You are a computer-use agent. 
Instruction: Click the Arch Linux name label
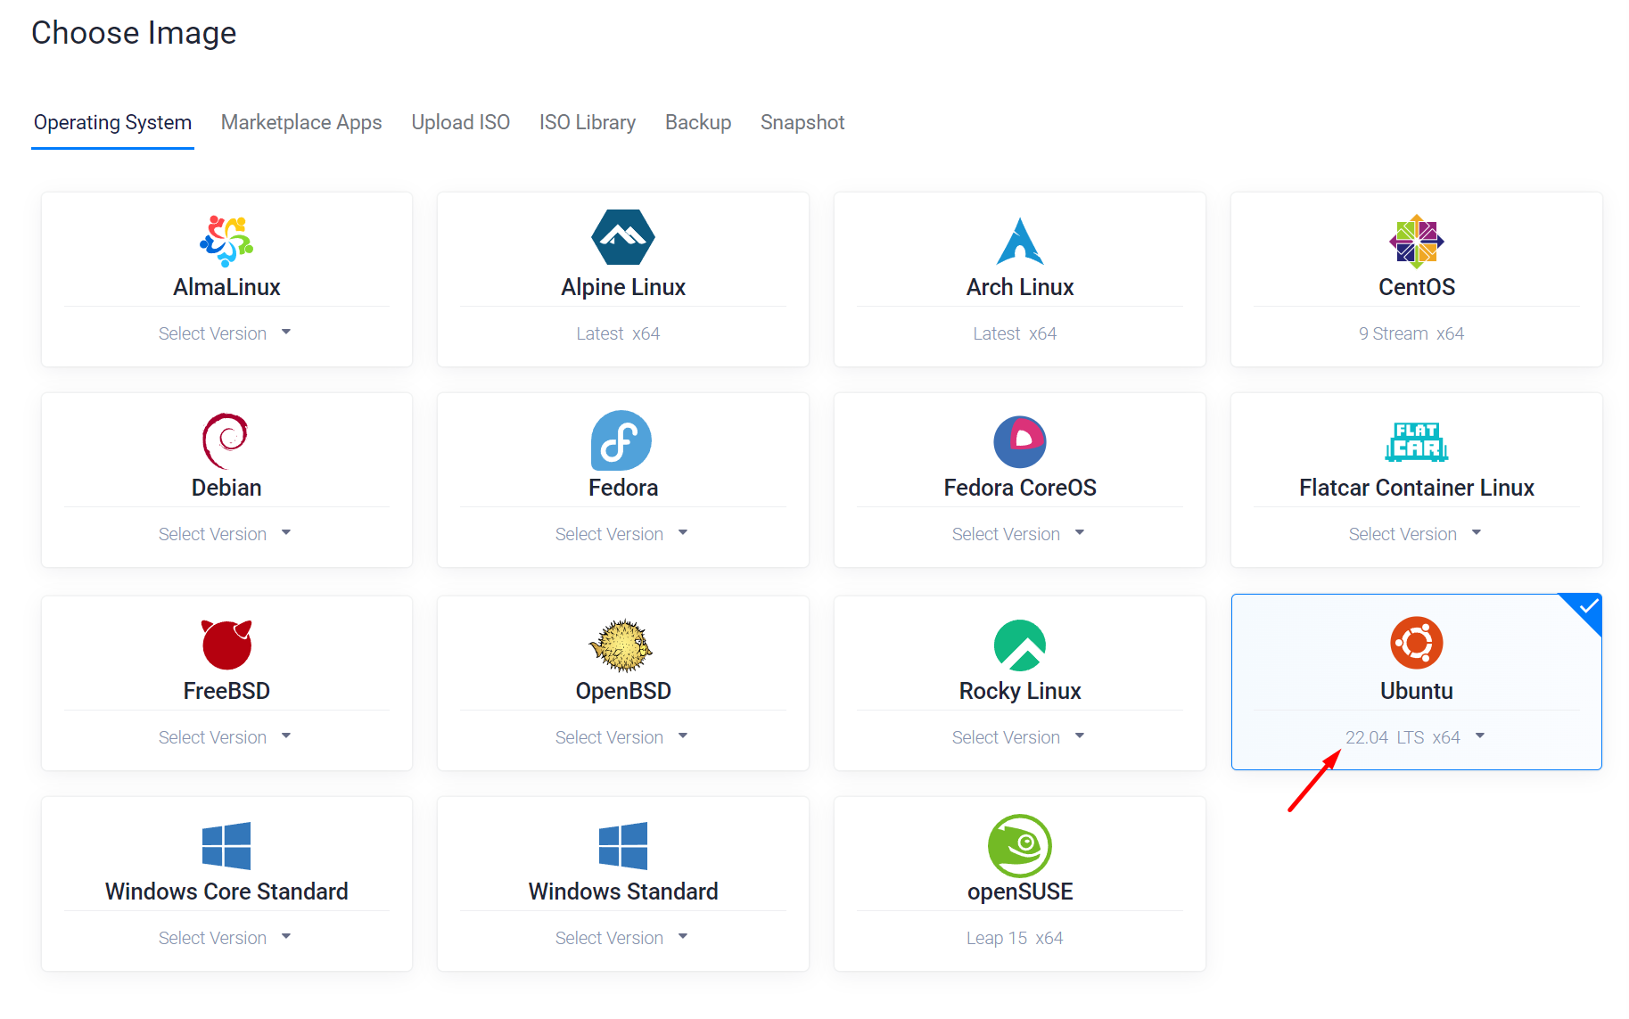tap(1020, 287)
